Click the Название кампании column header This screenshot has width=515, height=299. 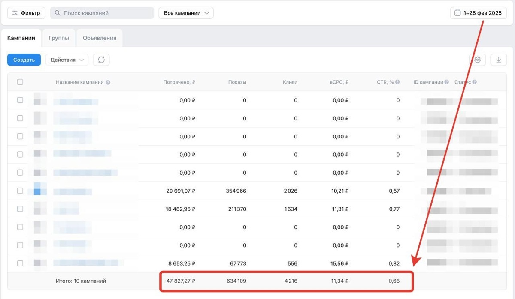pos(80,82)
